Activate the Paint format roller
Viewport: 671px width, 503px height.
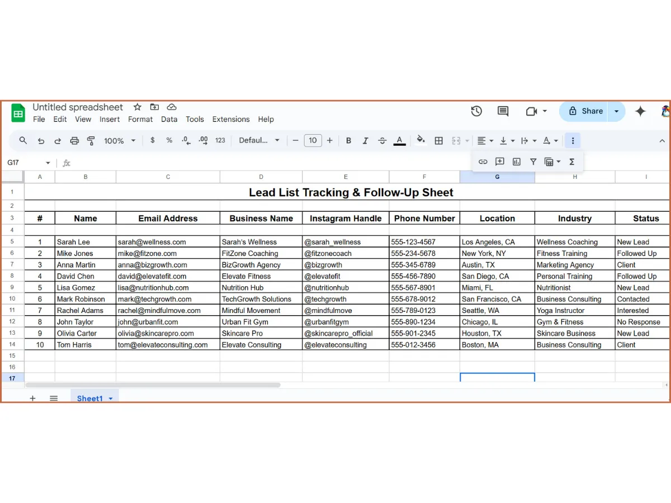91,141
